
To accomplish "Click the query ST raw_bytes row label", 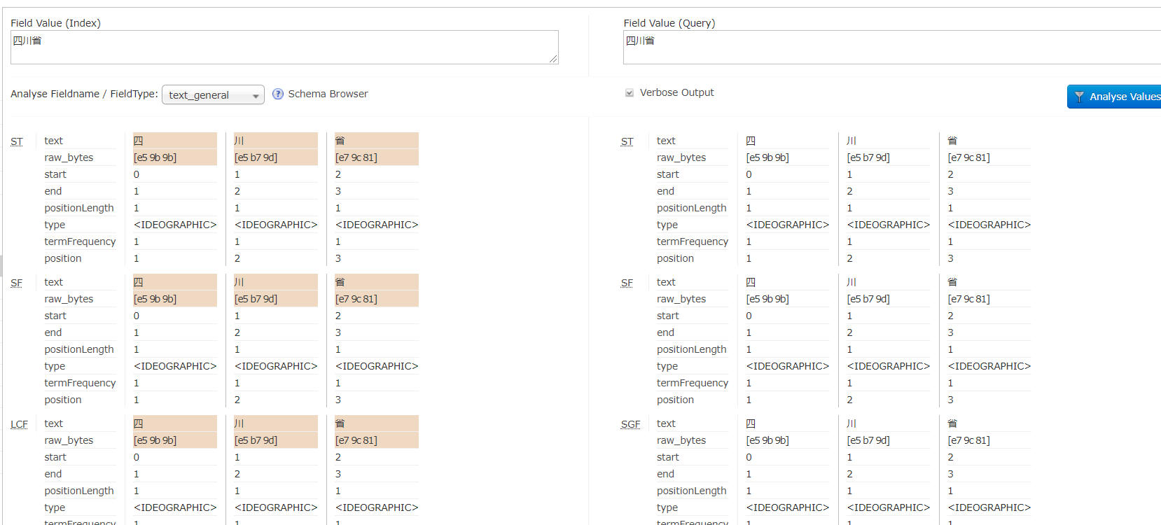I will coord(681,157).
